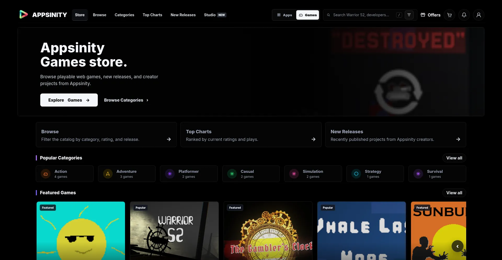Open New Releases in the navigation bar
The width and height of the screenshot is (502, 260).
coord(183,15)
